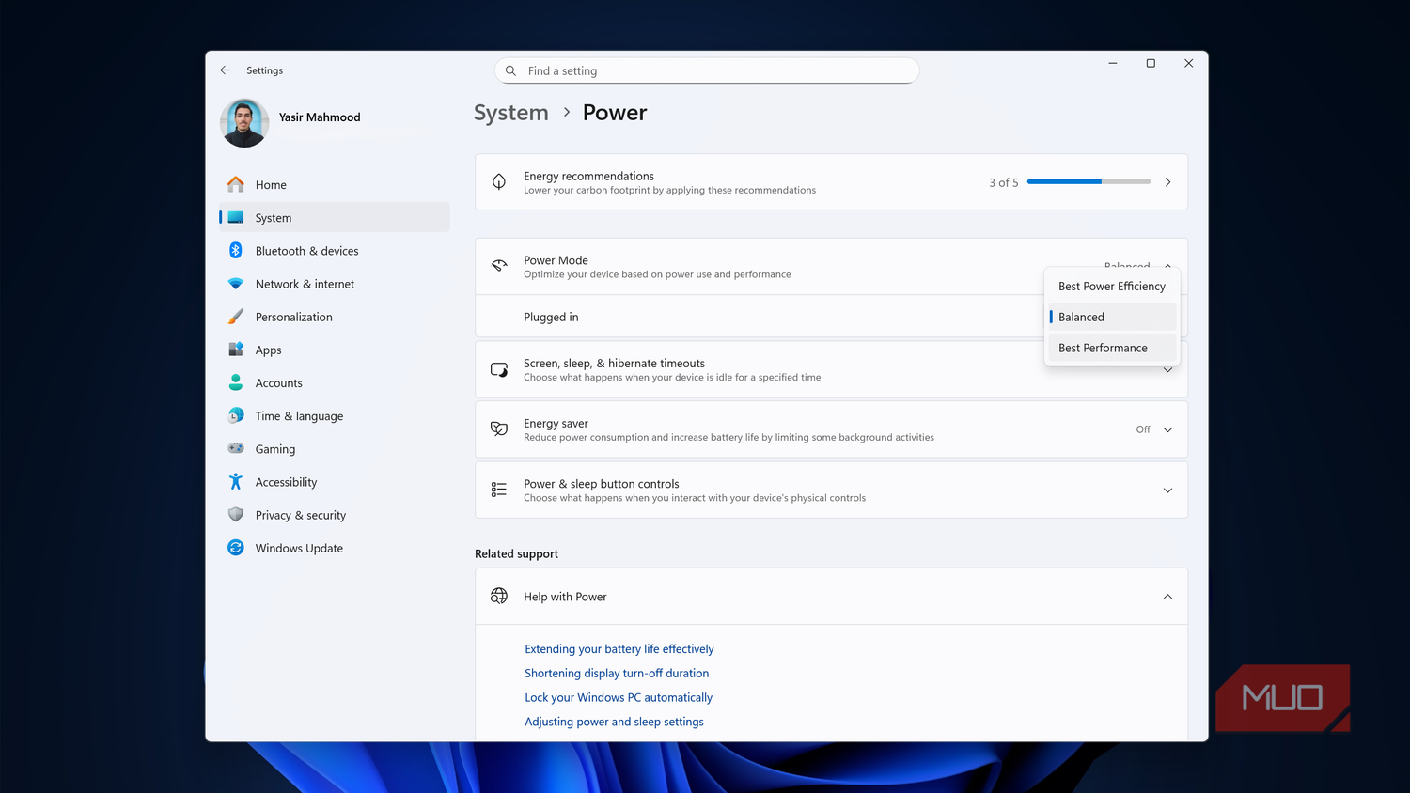1410x793 pixels.
Task: Click the Energy saver heart icon
Action: pos(499,429)
